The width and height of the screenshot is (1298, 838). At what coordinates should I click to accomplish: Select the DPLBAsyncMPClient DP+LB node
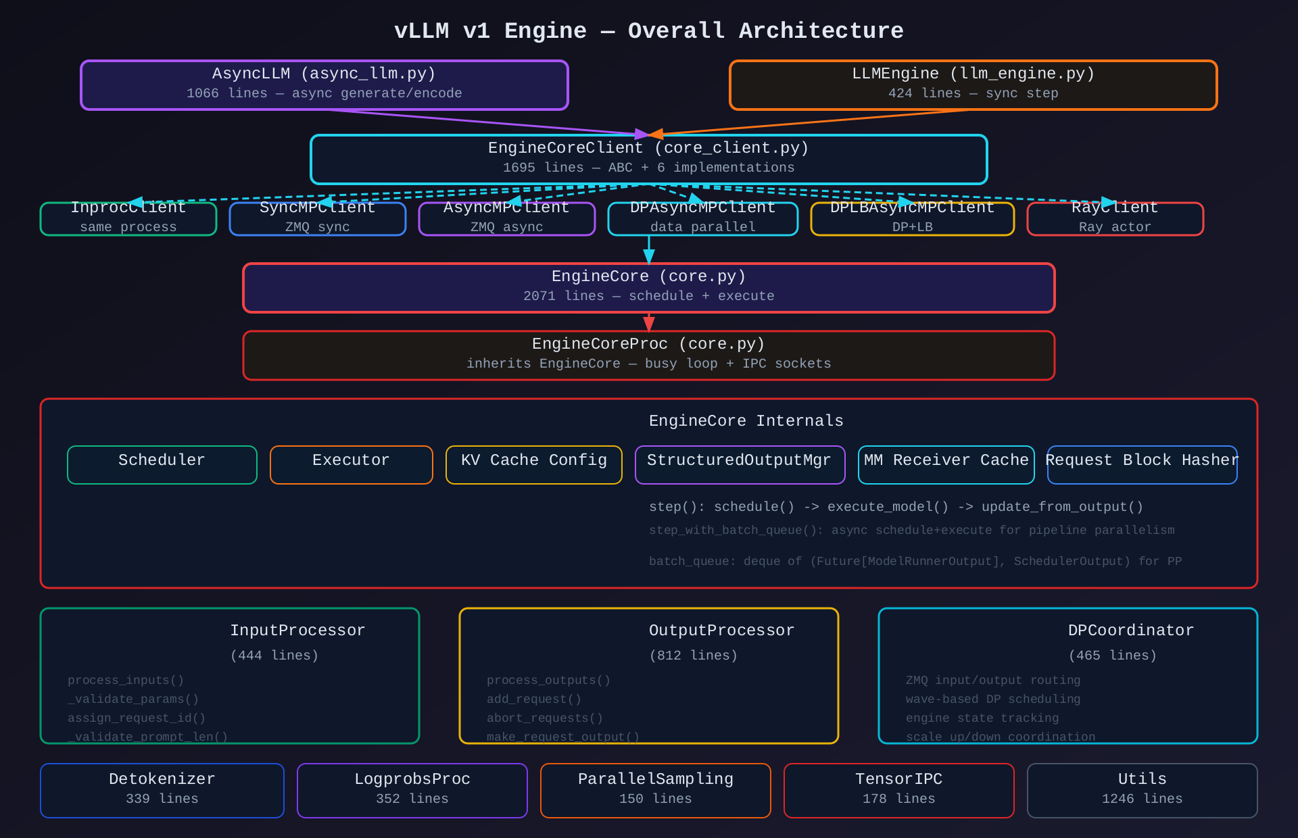point(913,220)
